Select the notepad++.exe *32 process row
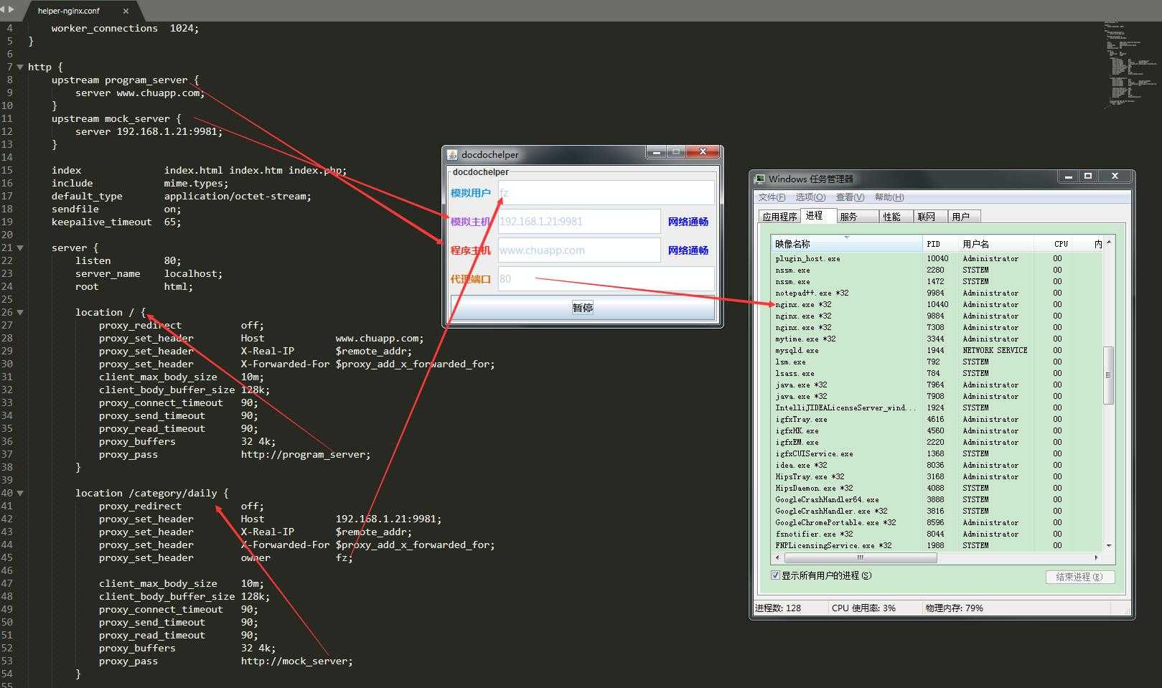The image size is (1162, 688). pyautogui.click(x=937, y=293)
